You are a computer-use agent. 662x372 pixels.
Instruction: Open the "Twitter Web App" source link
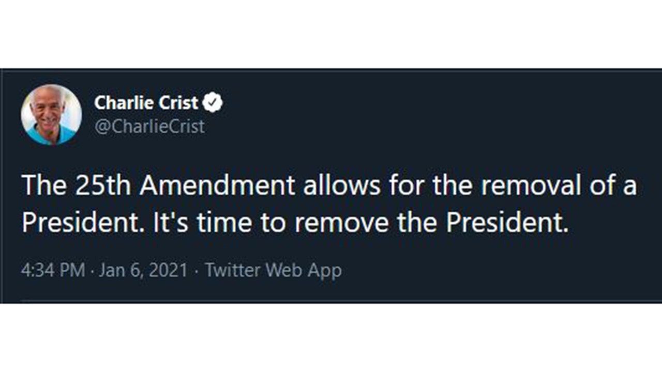coord(273,270)
